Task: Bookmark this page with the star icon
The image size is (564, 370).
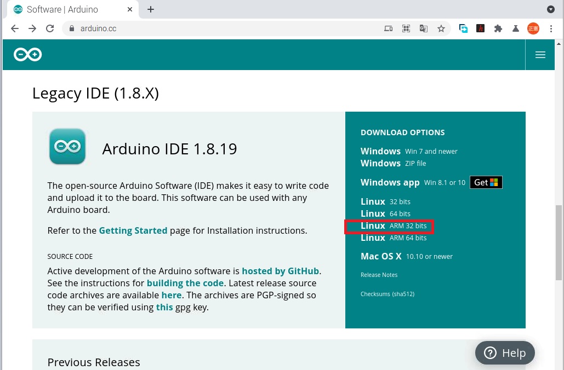Action: [x=441, y=29]
